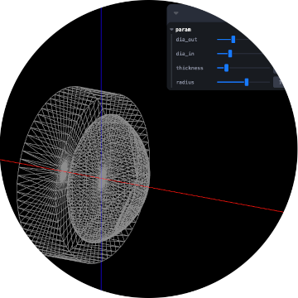
Task: Click the dia_out label
Action: tap(186, 40)
